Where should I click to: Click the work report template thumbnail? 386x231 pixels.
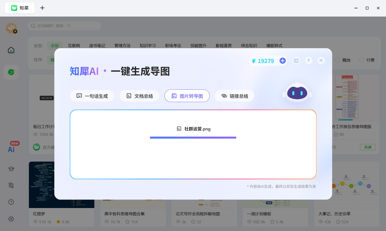pos(356,98)
